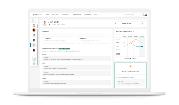Viewport: 179px width, 105px height.
Task: Click the grey avatar at the sidebar bottom
Action: [34, 64]
